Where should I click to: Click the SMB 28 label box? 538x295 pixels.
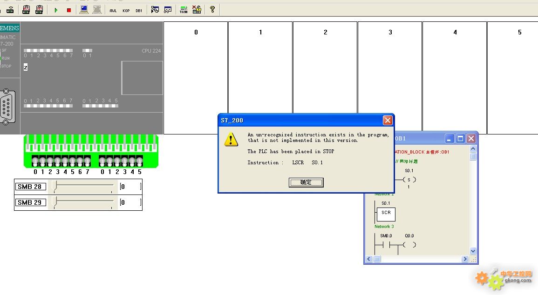30,187
